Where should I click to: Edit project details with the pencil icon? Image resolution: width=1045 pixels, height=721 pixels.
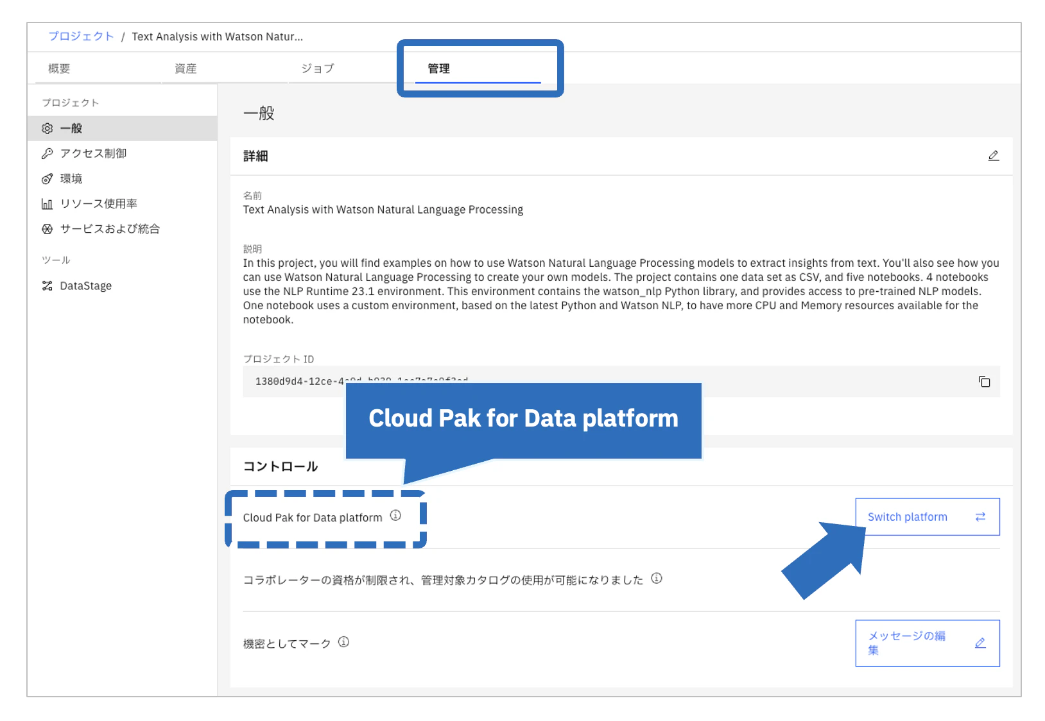coord(993,156)
